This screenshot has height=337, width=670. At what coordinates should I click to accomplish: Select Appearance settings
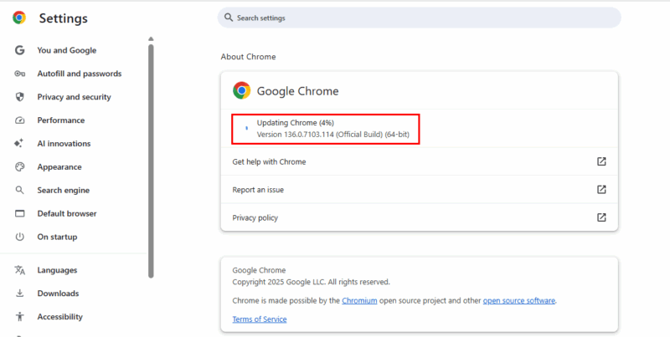pos(59,166)
